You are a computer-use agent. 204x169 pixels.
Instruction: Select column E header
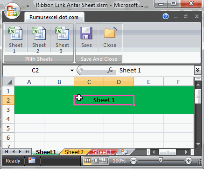tap(149, 82)
